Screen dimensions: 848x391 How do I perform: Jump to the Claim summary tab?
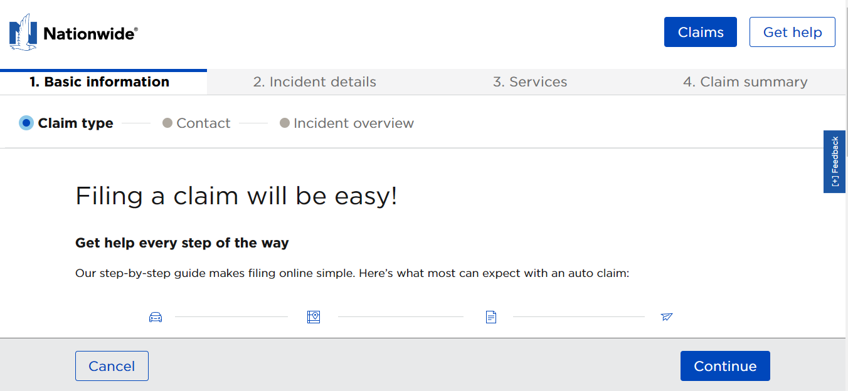[745, 82]
